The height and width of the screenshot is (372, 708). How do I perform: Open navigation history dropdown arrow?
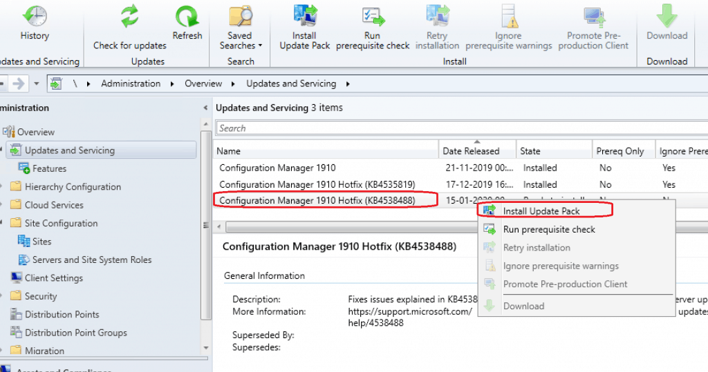37,84
